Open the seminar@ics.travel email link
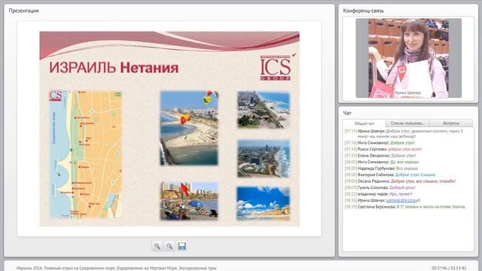482x271 pixels. pyautogui.click(x=403, y=200)
